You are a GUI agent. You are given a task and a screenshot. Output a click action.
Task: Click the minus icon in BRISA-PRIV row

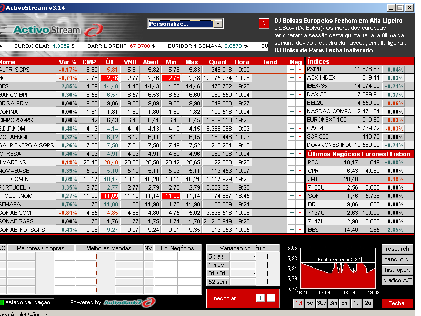click(x=299, y=103)
